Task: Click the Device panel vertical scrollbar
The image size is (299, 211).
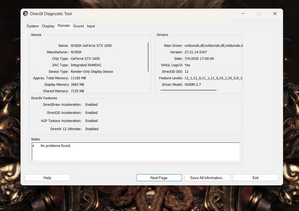Action: point(148,57)
